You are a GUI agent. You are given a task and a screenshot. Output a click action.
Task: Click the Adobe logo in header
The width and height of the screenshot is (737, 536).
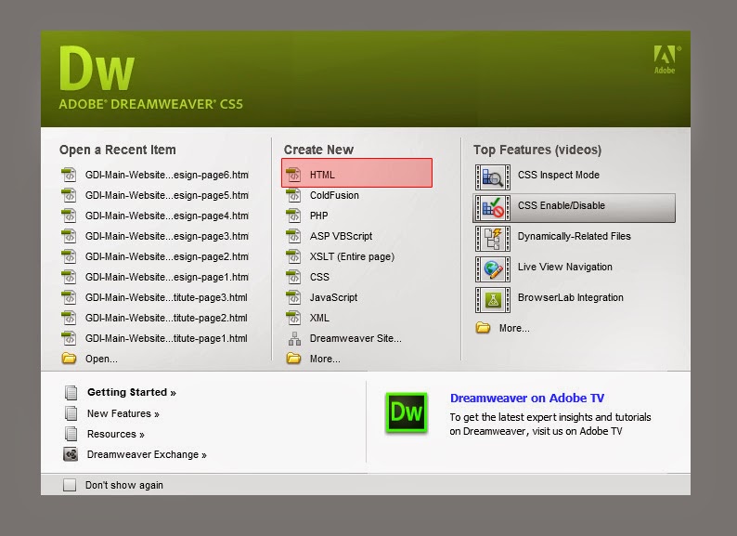pos(667,59)
